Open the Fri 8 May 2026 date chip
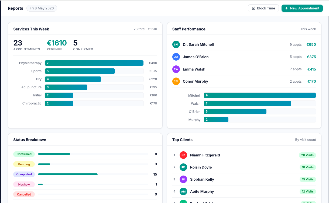The width and height of the screenshot is (329, 203). (42, 8)
